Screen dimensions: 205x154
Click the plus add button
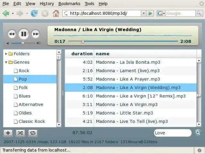8,133
